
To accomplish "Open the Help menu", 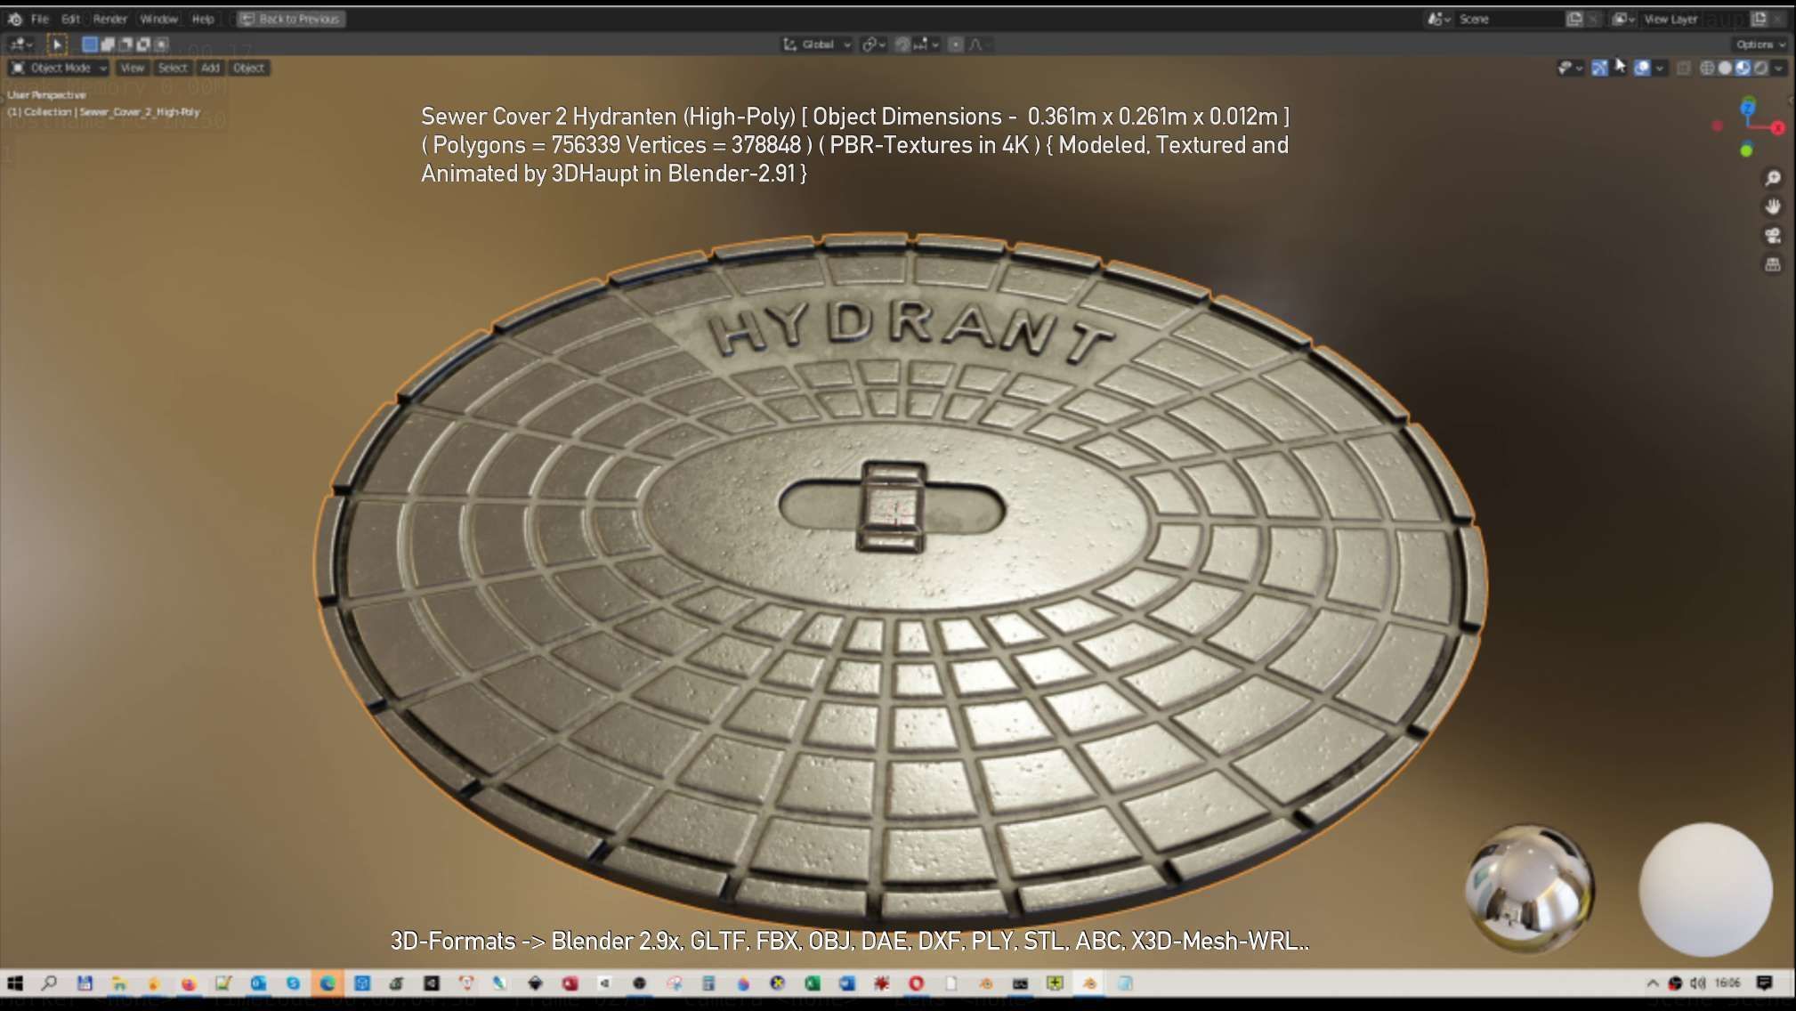I will coord(203,19).
